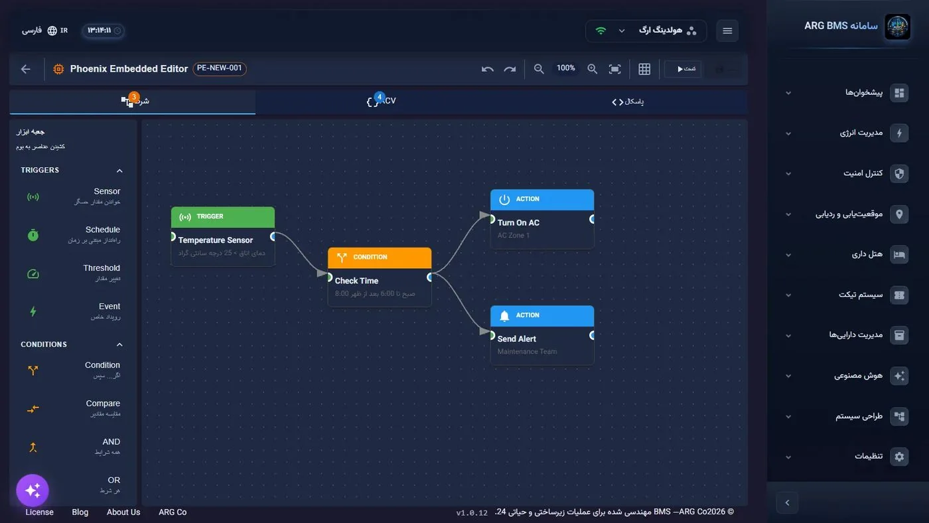
Task: Open the About Us footer link
Action: click(123, 512)
